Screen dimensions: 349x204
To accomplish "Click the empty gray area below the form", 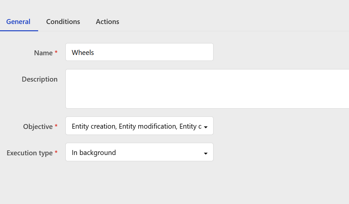I will coord(164,184).
